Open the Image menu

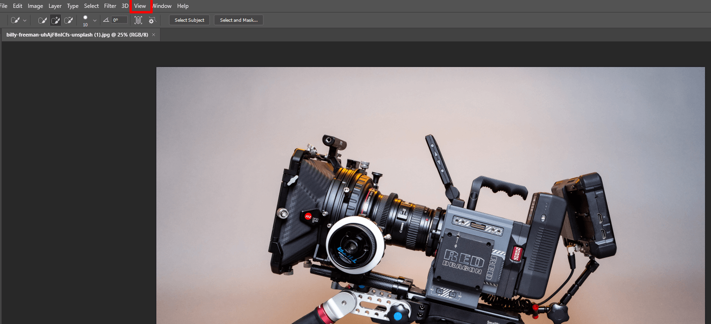[35, 6]
